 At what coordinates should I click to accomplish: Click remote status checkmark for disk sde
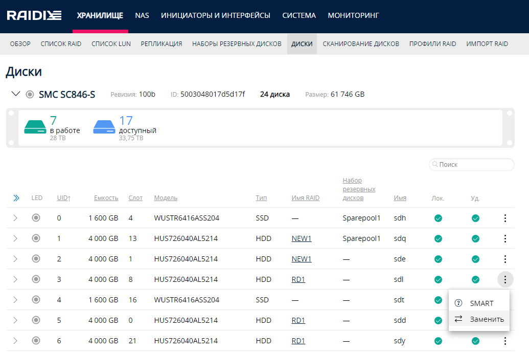tap(475, 259)
